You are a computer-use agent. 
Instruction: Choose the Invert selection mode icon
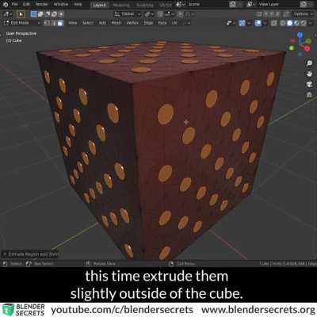click(x=54, y=14)
